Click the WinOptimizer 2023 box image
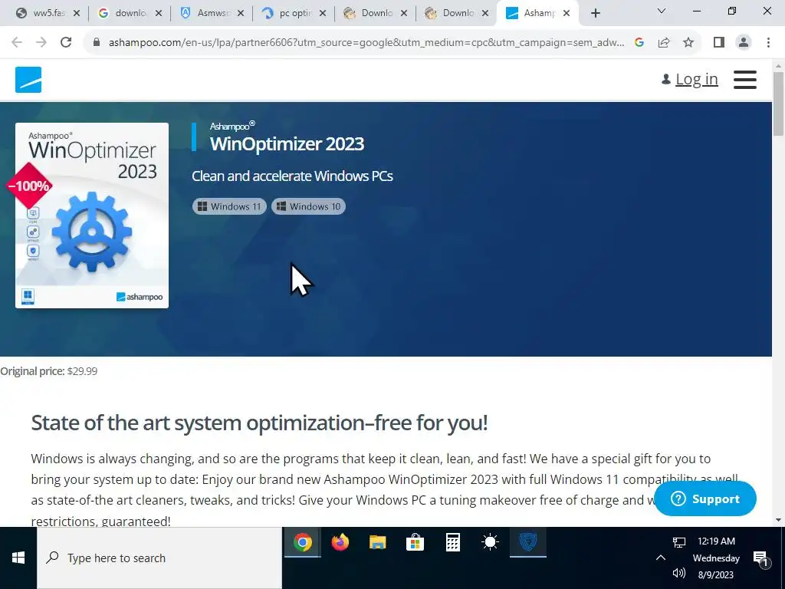 point(92,216)
